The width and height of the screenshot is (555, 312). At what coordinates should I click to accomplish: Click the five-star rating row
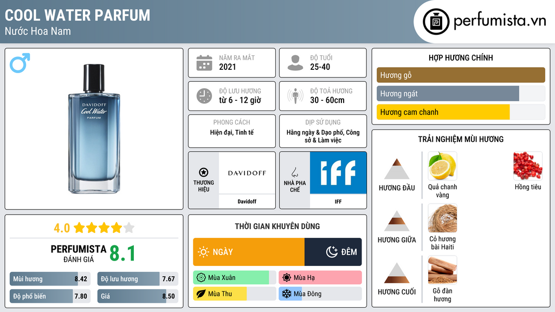pyautogui.click(x=104, y=227)
